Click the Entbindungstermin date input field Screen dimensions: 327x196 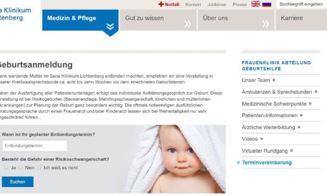click(34, 145)
